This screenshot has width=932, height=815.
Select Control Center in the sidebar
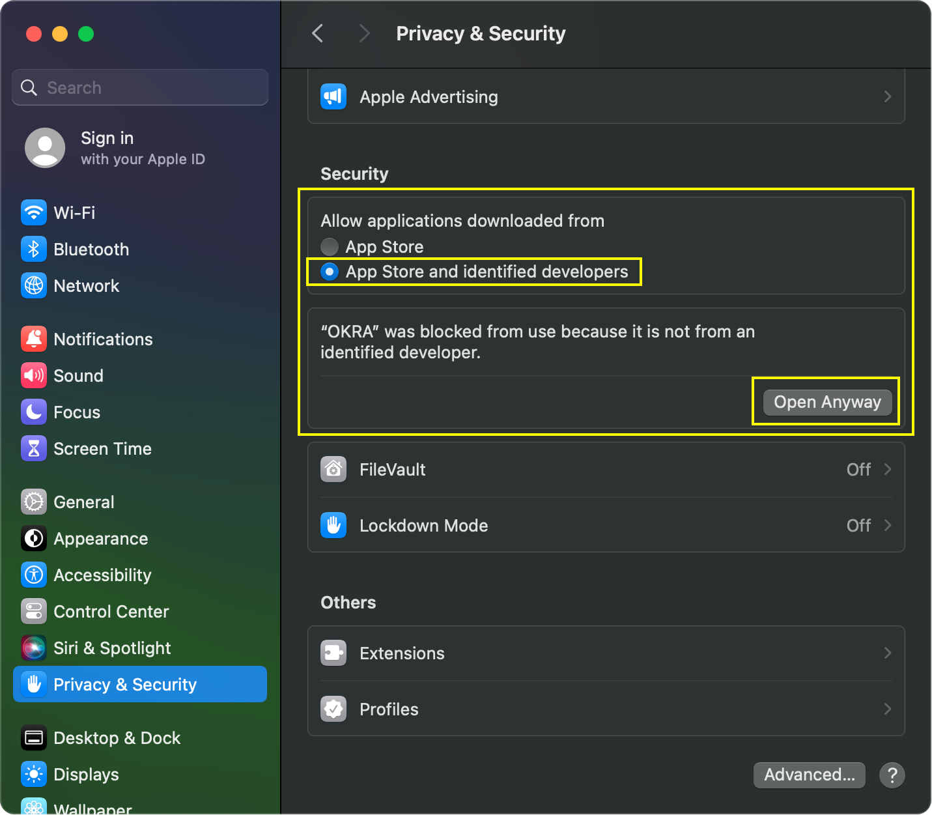140,611
